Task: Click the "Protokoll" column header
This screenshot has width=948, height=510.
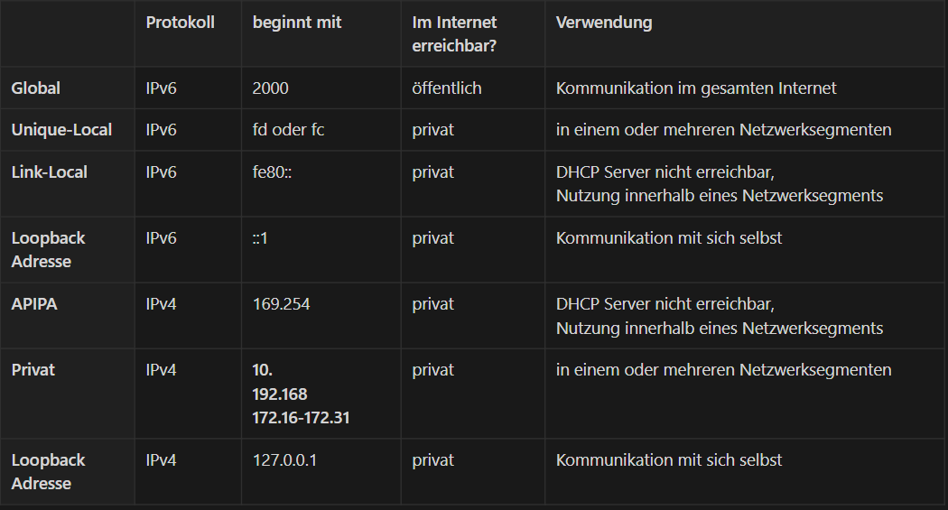Action: point(180,23)
